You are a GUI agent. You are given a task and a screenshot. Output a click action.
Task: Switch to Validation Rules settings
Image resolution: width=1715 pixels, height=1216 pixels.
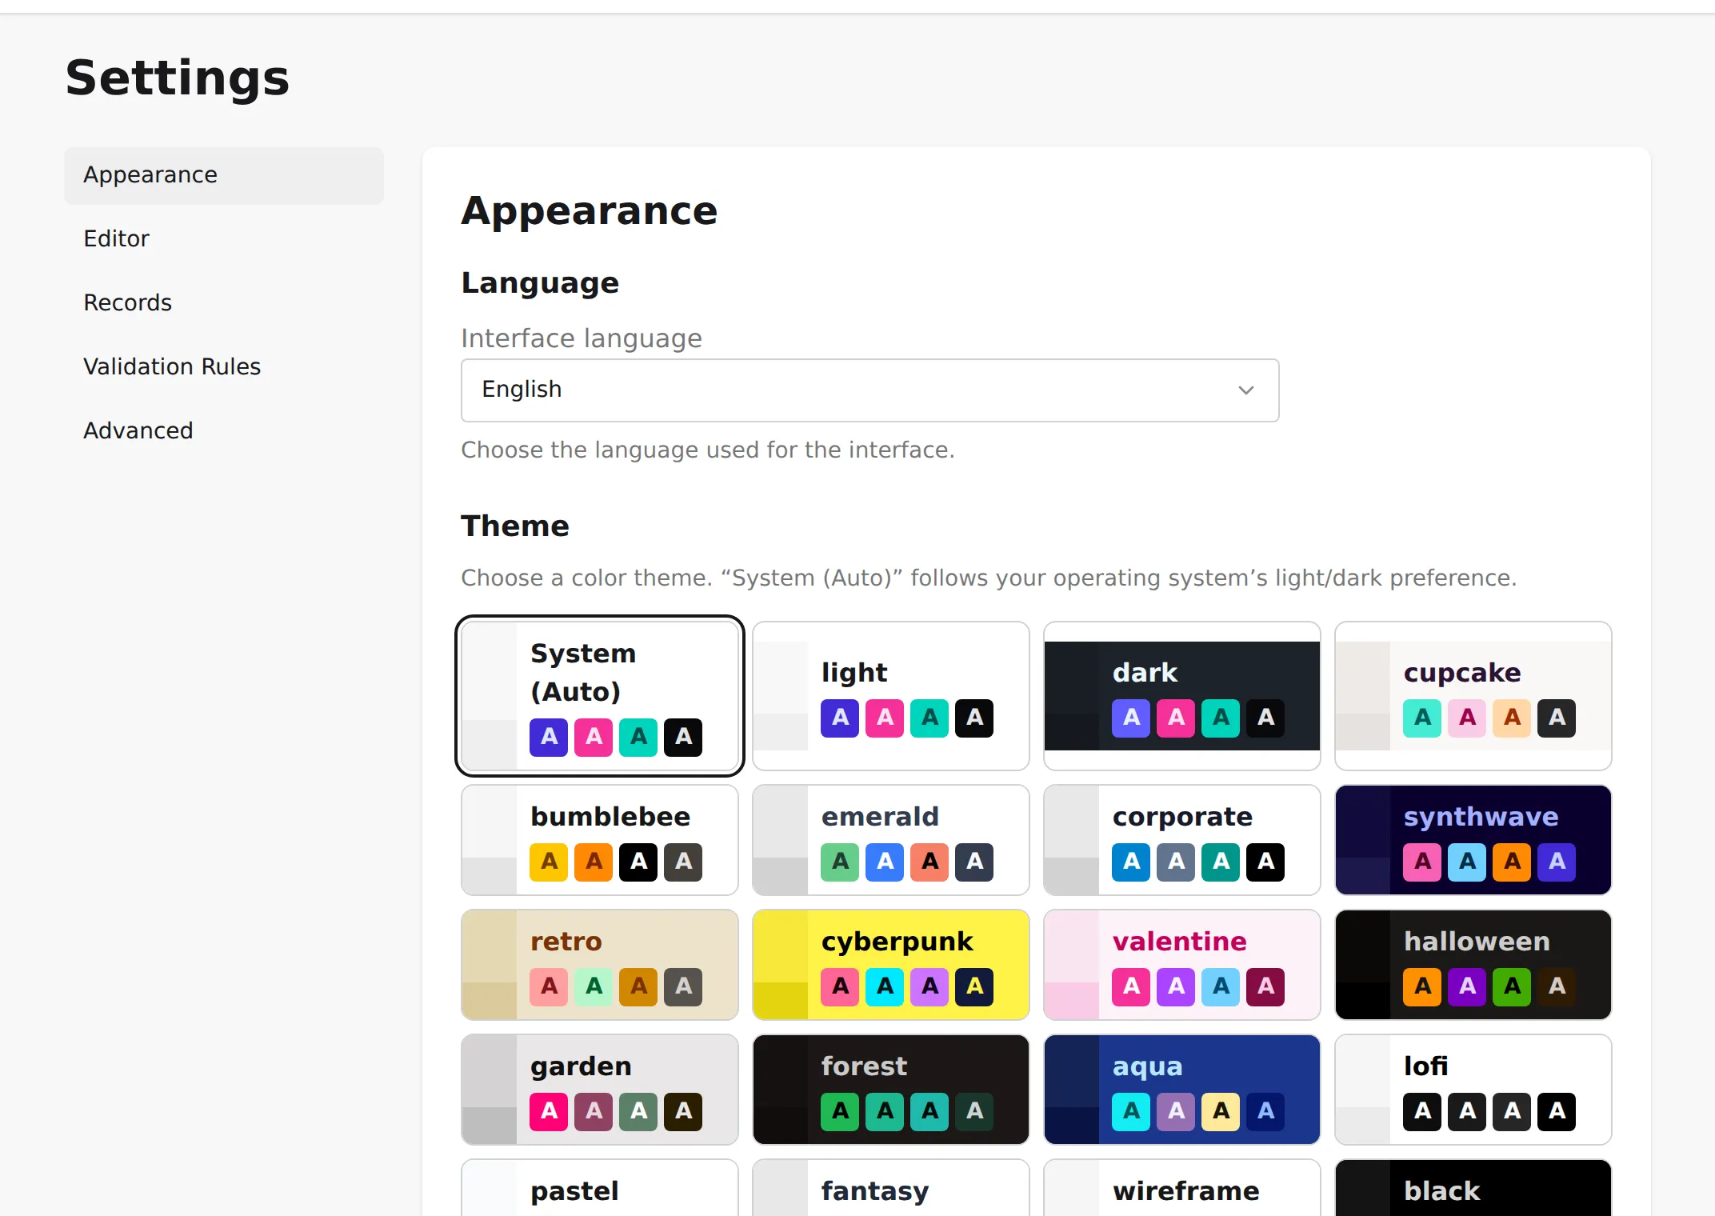[x=224, y=367]
